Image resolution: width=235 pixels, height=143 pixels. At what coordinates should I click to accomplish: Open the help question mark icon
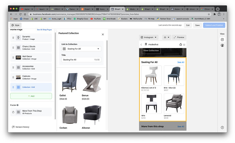(x=222, y=128)
